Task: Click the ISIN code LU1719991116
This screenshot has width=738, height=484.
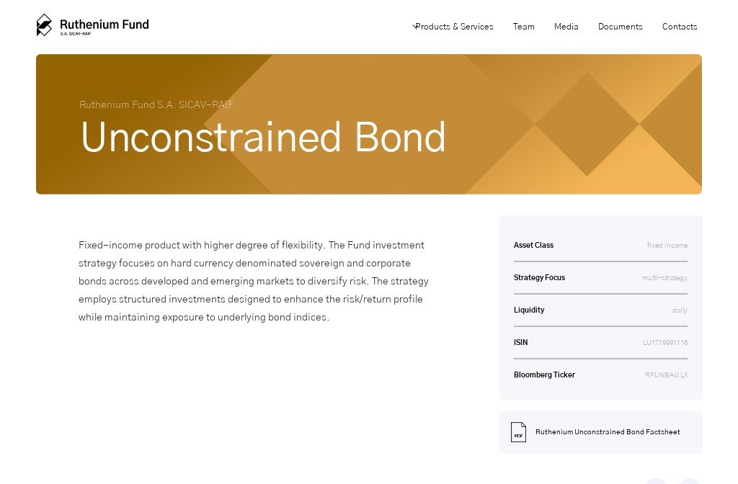Action: click(665, 342)
